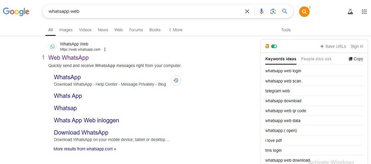
Task: Select keyword 'whatsapp web login'
Action: 283,71
